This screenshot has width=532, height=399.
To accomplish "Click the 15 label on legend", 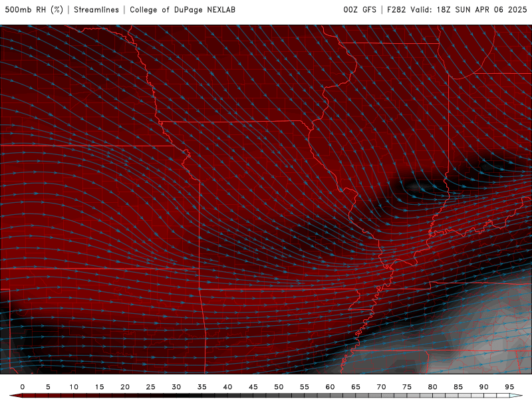I will point(99,387).
